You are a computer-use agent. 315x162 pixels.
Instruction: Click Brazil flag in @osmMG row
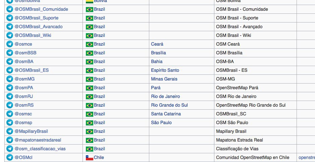89,79
